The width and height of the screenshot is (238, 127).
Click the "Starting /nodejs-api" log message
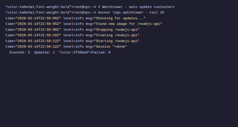117,41
